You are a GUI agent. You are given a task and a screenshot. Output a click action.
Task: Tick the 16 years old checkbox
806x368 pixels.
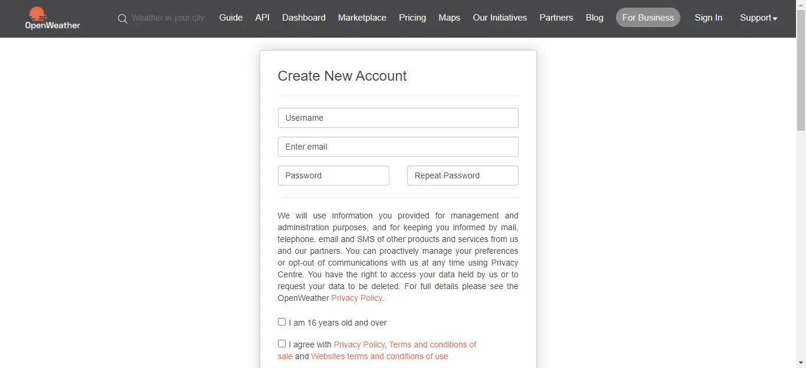282,322
